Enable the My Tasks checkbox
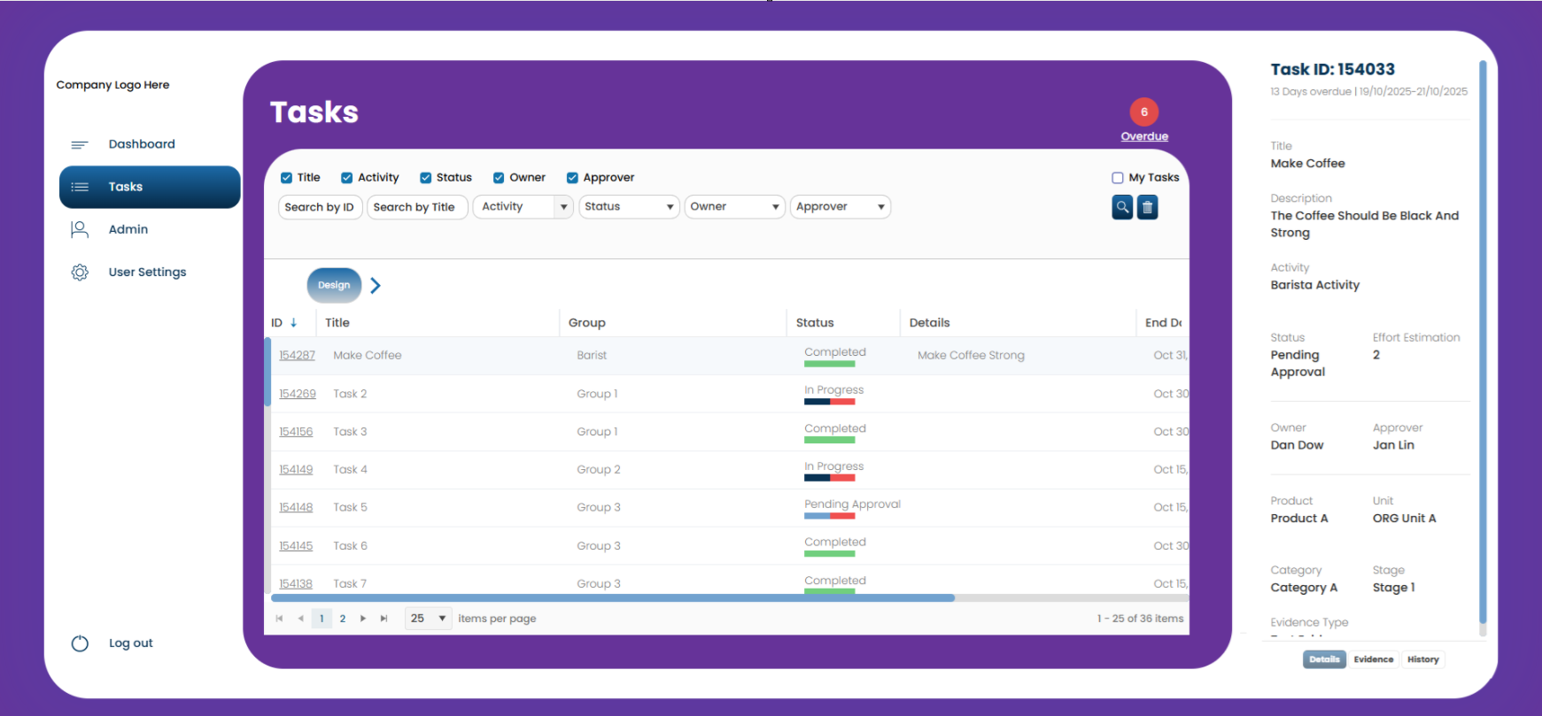Viewport: 1542px width, 716px height. pyautogui.click(x=1118, y=178)
